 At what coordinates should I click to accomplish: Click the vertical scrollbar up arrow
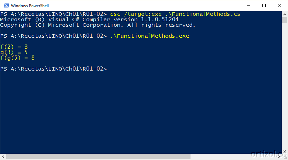click(285, 14)
